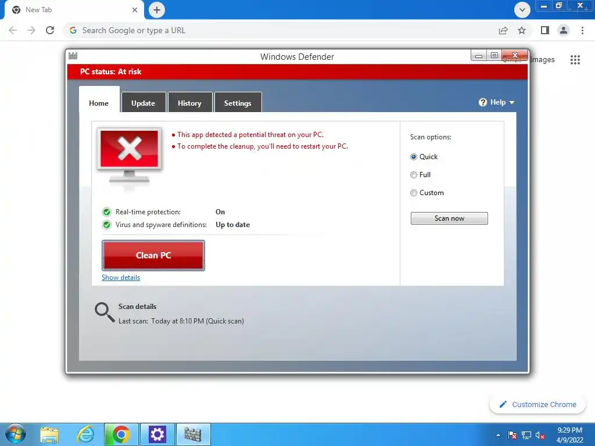
Task: Open the Windows Start orb
Action: point(16,434)
